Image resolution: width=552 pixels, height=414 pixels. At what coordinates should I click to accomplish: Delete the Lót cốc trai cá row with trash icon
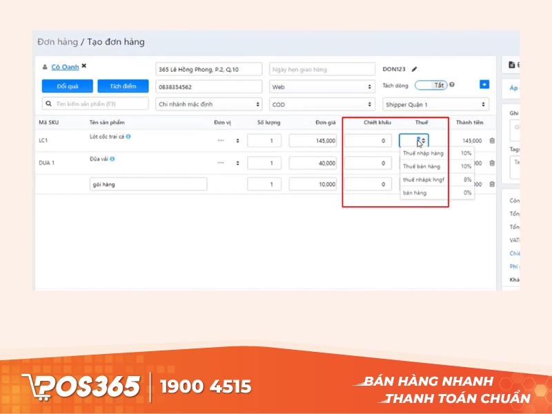click(x=492, y=141)
